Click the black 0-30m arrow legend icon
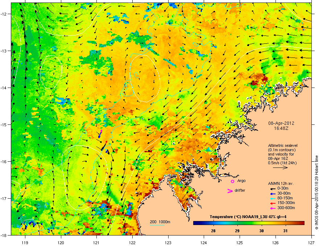The width and height of the screenshot is (319, 246). tap(273, 188)
